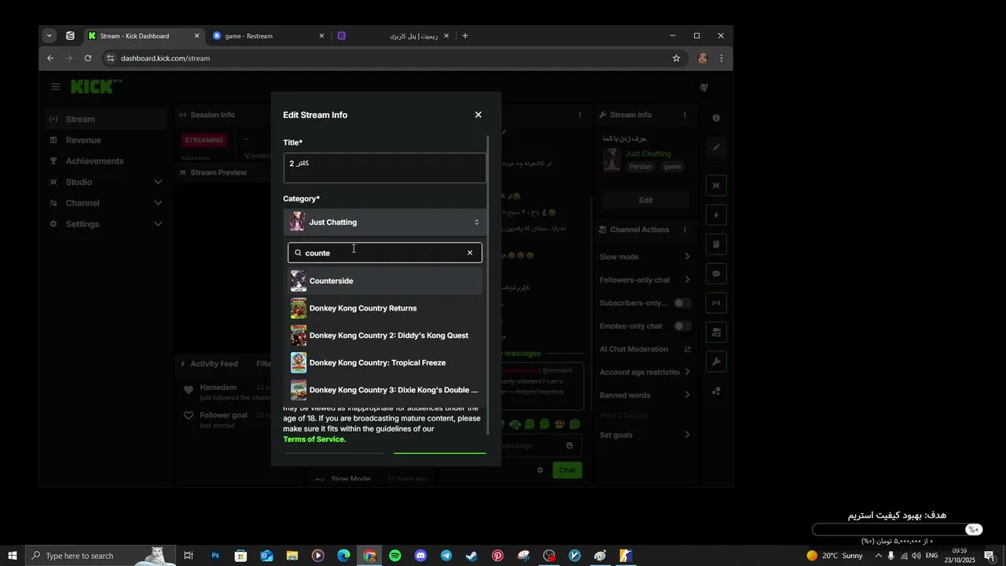
Task: Open AI Chat Moderation external link icon
Action: coord(688,349)
